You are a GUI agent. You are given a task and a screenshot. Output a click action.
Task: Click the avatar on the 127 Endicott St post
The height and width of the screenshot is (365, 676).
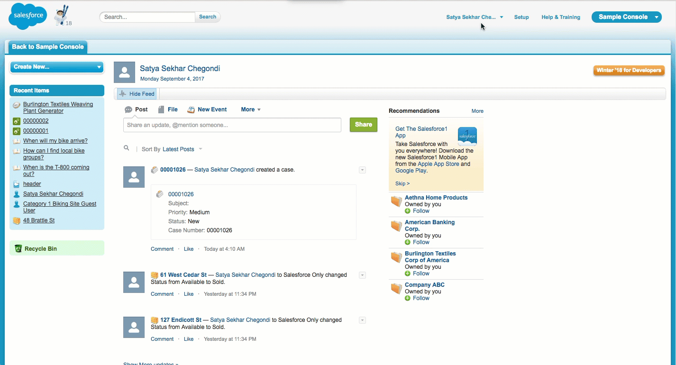coord(134,327)
